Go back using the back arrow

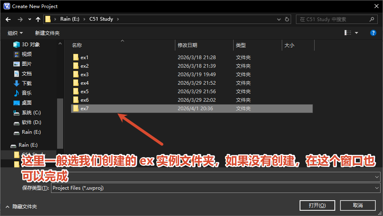(x=8, y=19)
